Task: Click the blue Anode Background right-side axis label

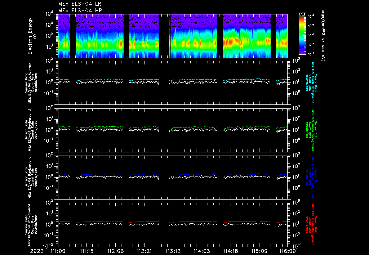Action: tap(311, 177)
